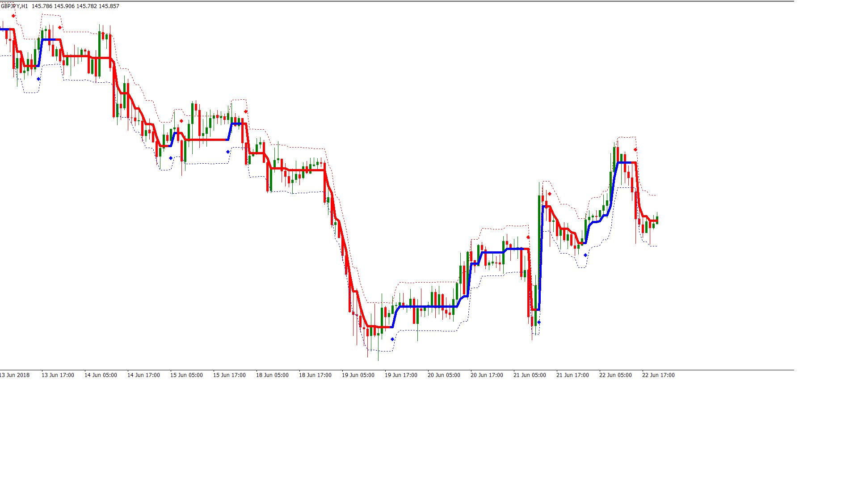Click the 22 Jun 17:00 time axis label
The height and width of the screenshot is (483, 858).
click(x=658, y=375)
